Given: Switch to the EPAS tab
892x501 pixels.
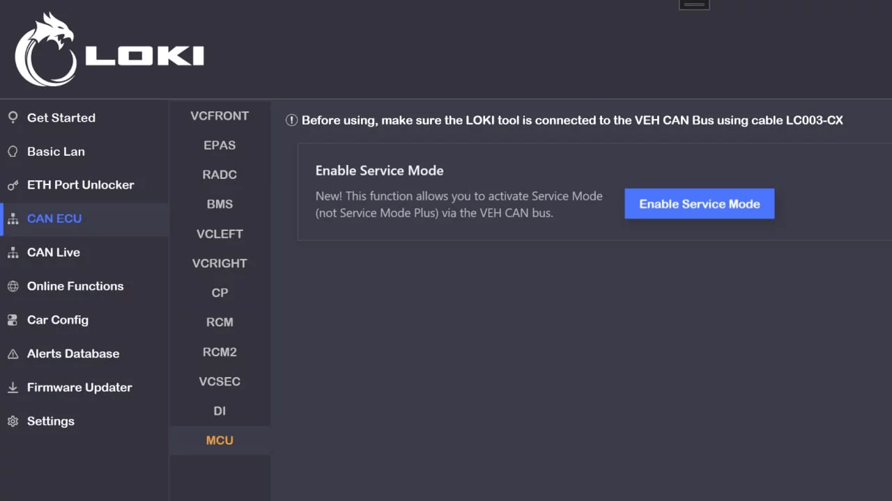Looking at the screenshot, I should coord(220,145).
